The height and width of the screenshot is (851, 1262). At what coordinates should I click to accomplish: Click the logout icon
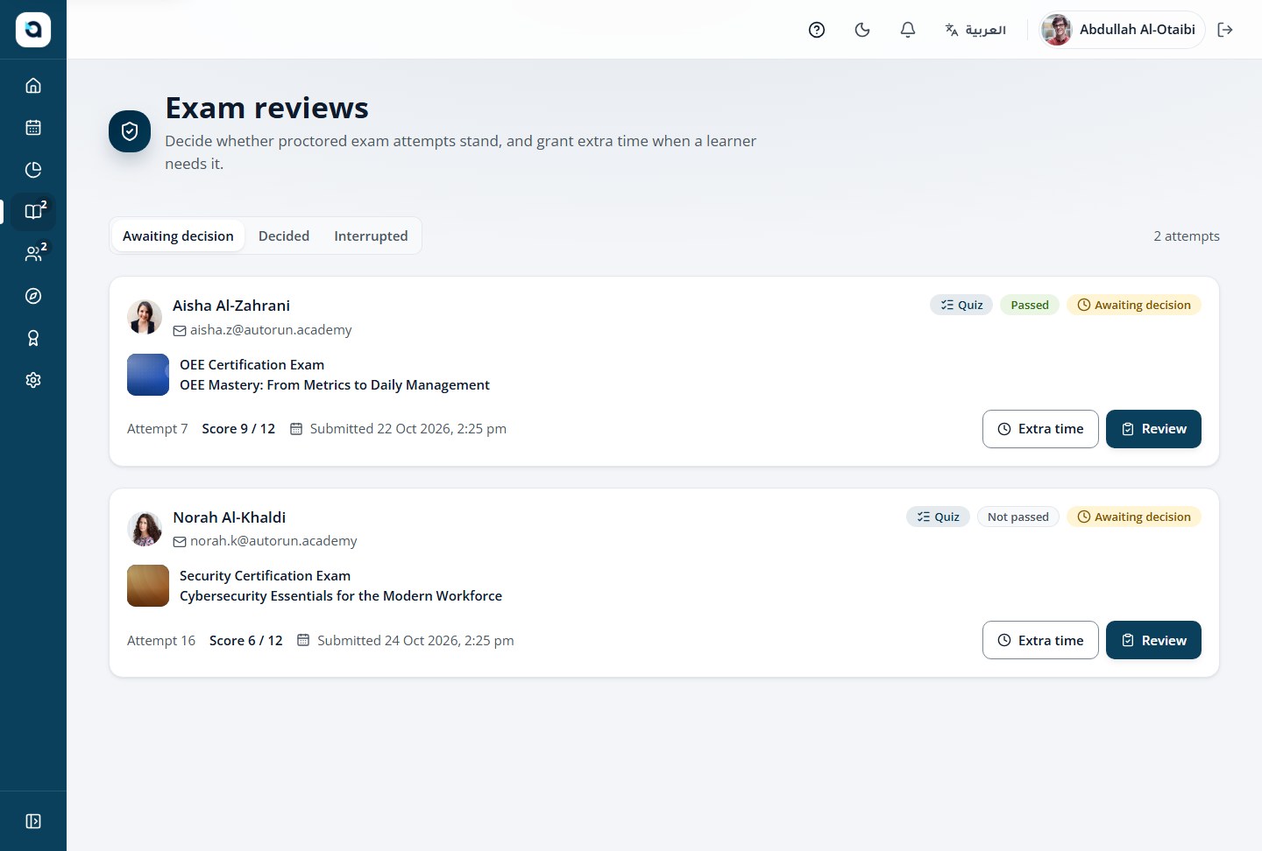coord(1225,30)
